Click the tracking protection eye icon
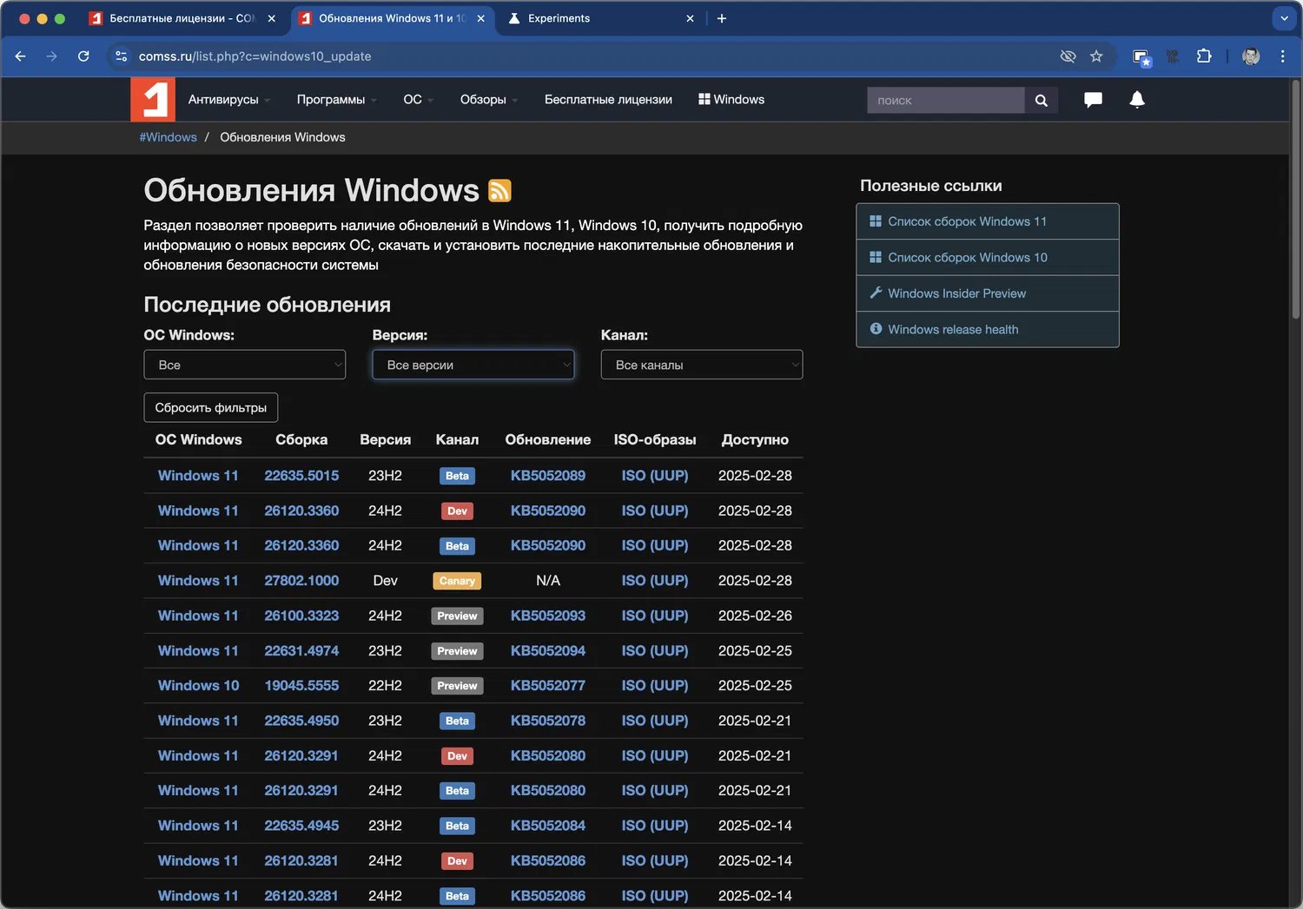 (1068, 56)
